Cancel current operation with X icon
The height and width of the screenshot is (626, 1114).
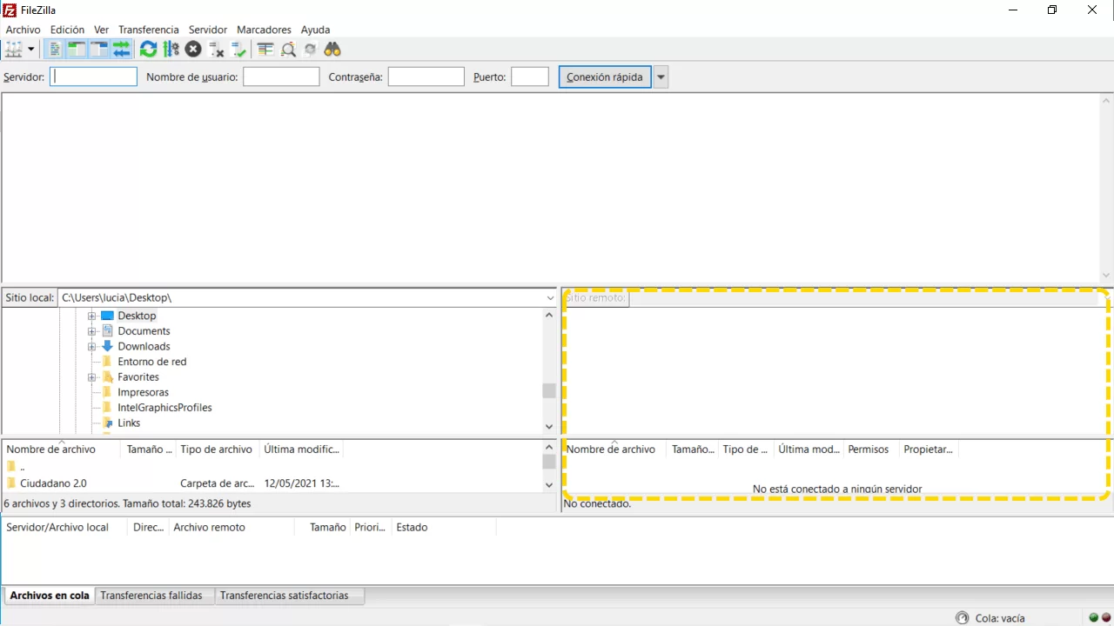click(x=193, y=50)
